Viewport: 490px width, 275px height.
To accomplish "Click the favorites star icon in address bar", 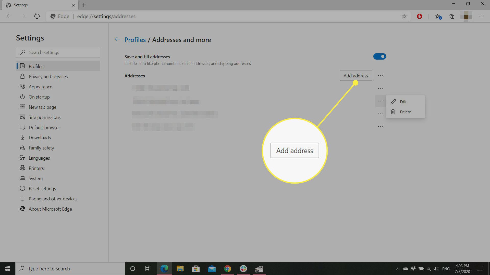I will click(404, 16).
